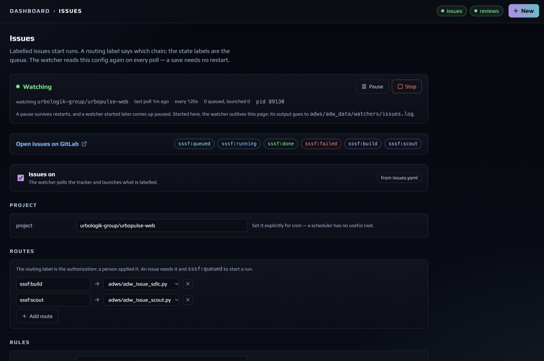Click the sssf:queued label chip

(x=194, y=144)
